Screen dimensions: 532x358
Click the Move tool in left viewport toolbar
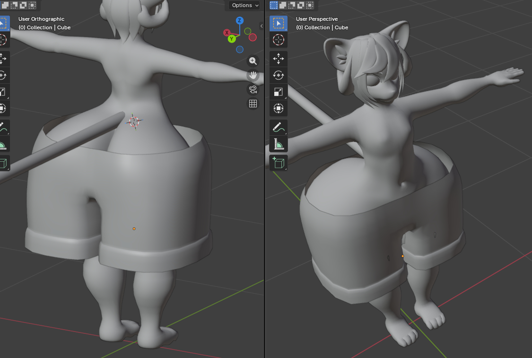tap(2, 58)
